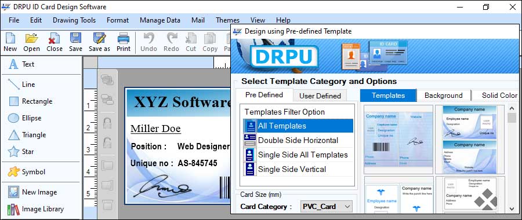Select the Rectangle shape tool
522x220 pixels.
click(x=30, y=101)
